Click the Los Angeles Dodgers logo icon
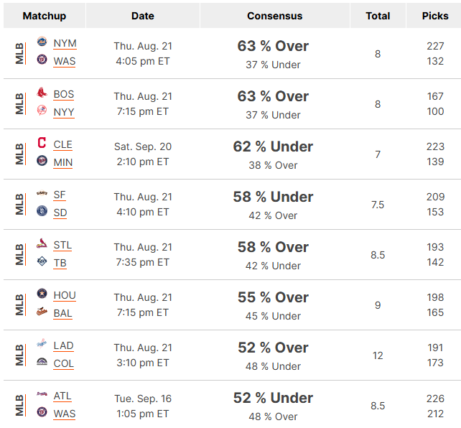The height and width of the screenshot is (428, 461). (42, 343)
